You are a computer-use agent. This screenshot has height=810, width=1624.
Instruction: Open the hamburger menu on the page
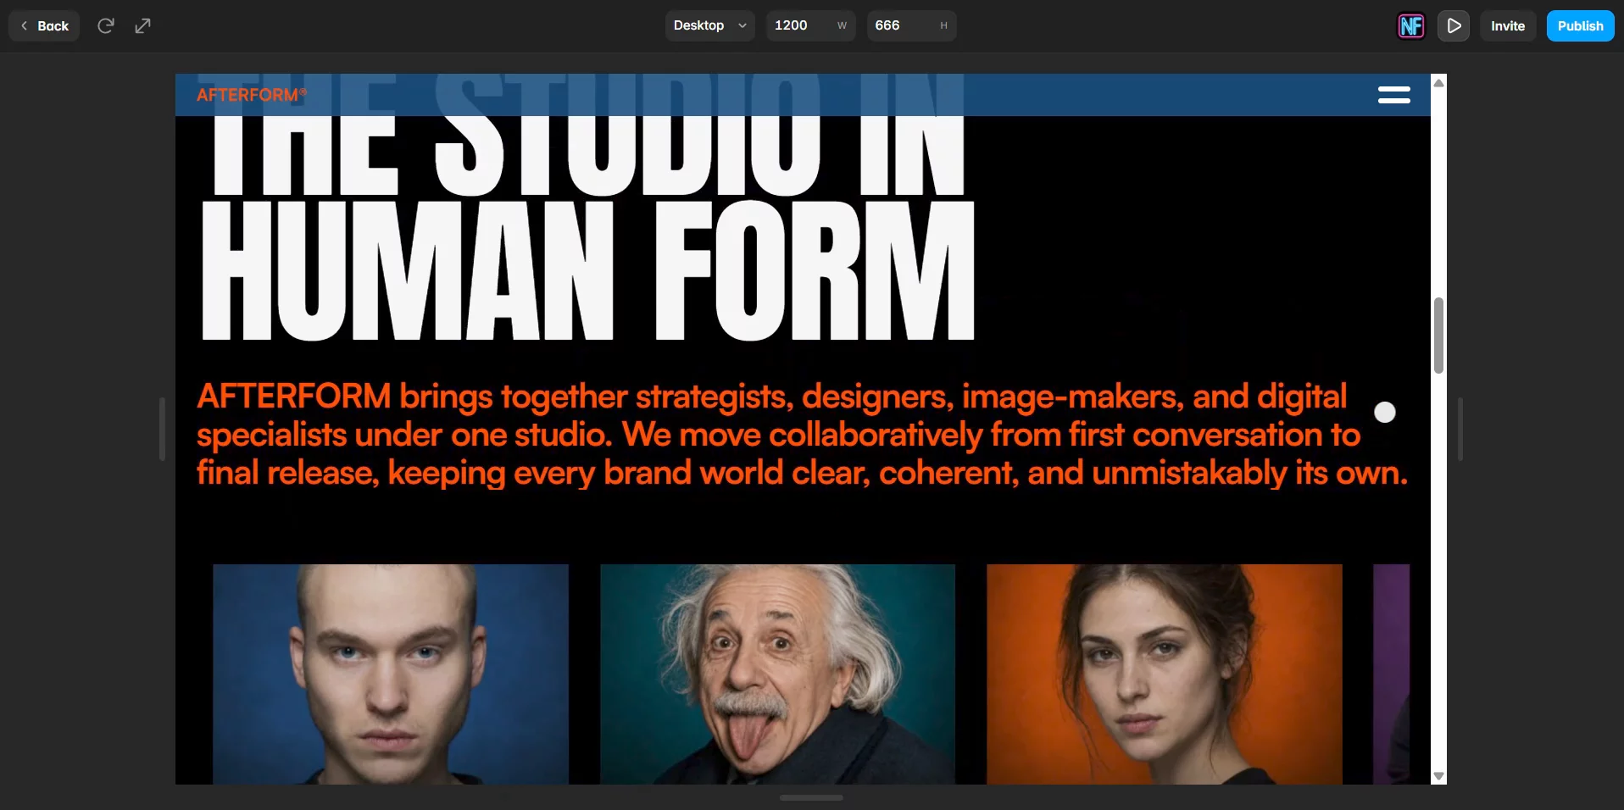click(1394, 95)
